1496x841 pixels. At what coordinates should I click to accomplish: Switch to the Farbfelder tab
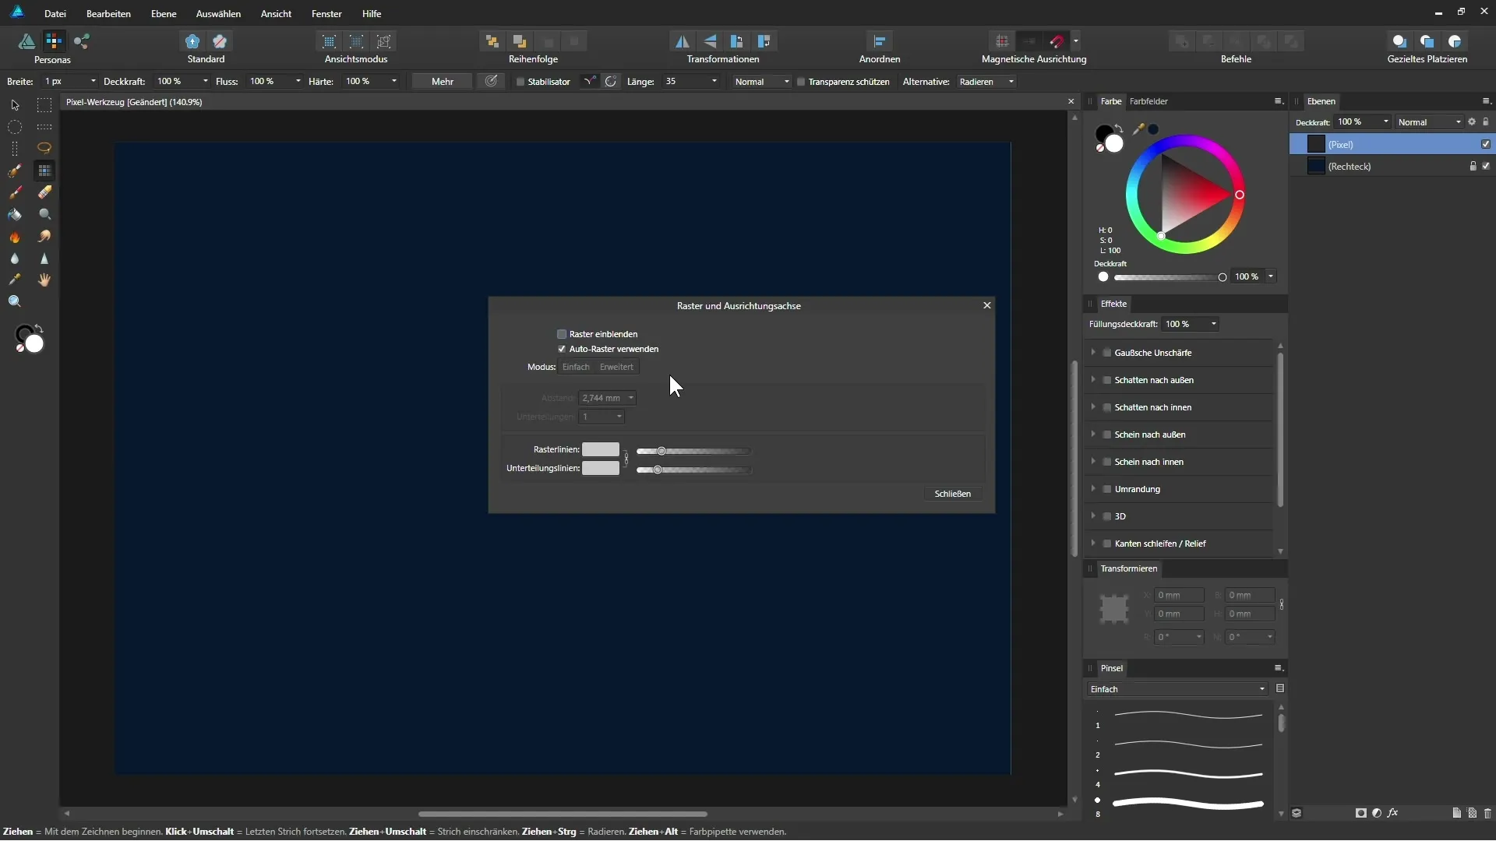tap(1148, 101)
